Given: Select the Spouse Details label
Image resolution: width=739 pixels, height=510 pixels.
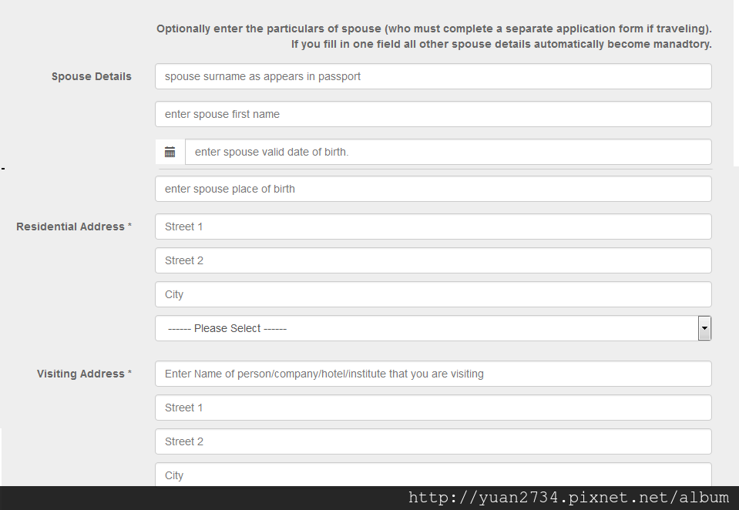Looking at the screenshot, I should pos(92,76).
